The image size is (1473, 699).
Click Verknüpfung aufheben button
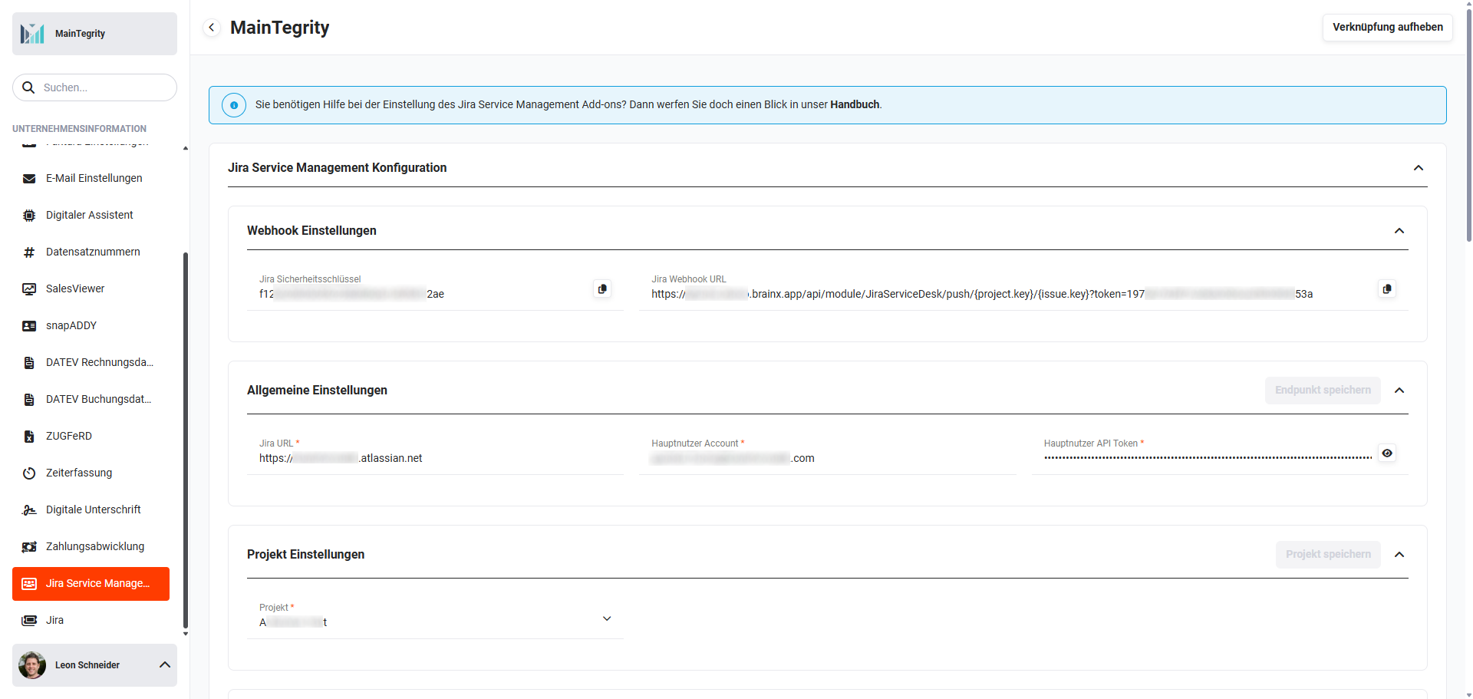tap(1387, 27)
